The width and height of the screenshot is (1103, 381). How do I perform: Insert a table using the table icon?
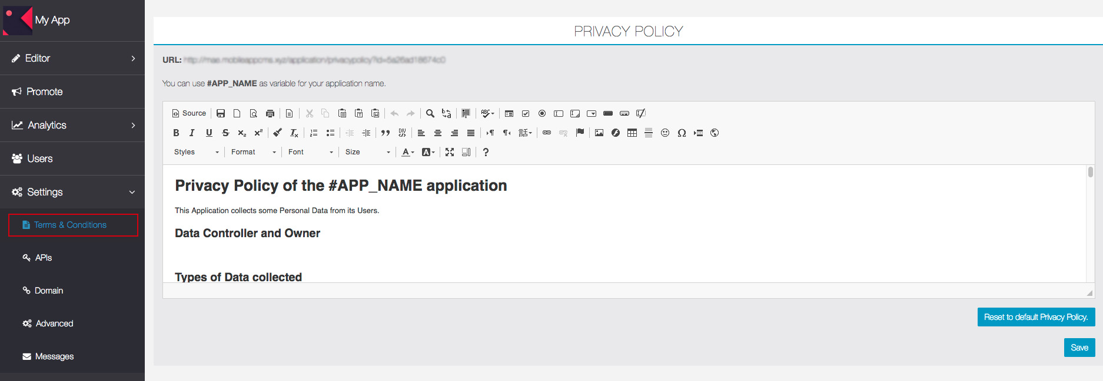632,133
